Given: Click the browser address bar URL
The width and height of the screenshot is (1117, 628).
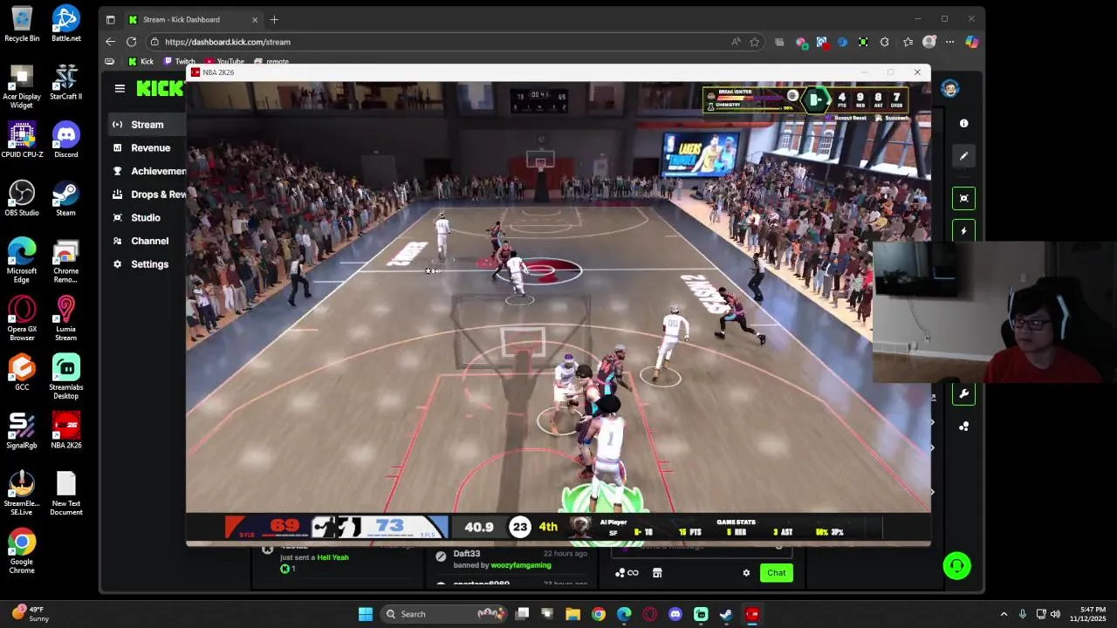Looking at the screenshot, I should 228,42.
